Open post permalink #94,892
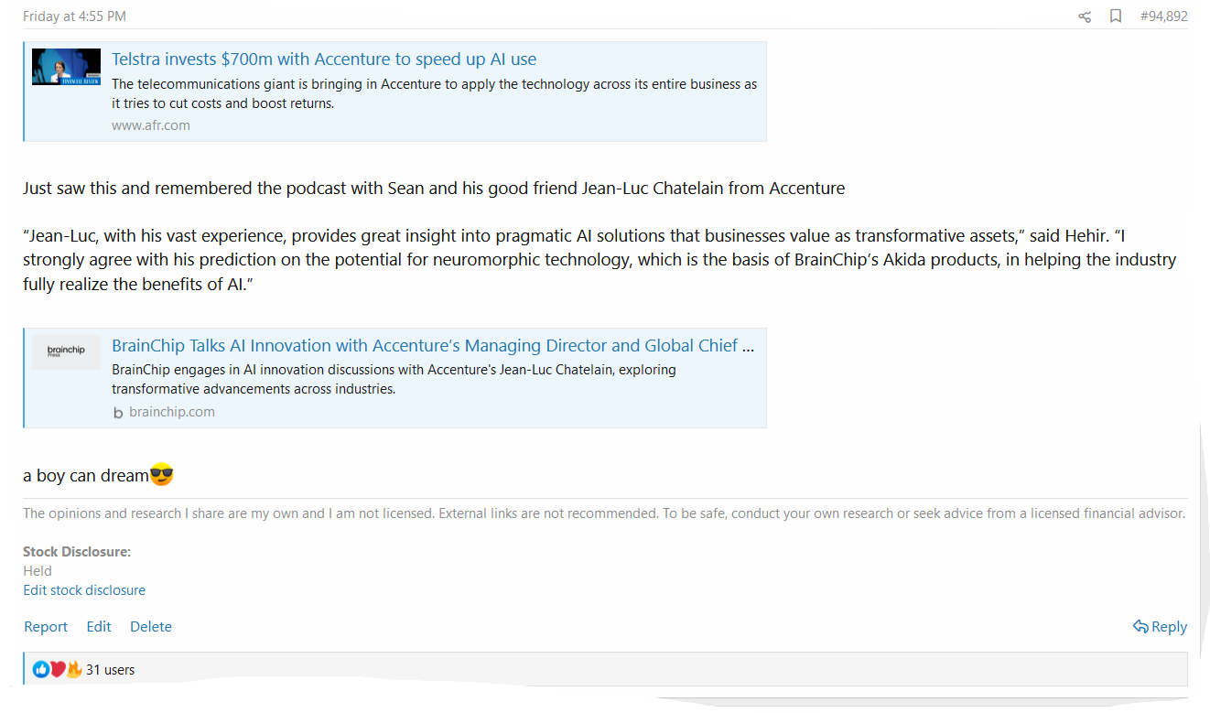The image size is (1210, 713). click(1163, 16)
